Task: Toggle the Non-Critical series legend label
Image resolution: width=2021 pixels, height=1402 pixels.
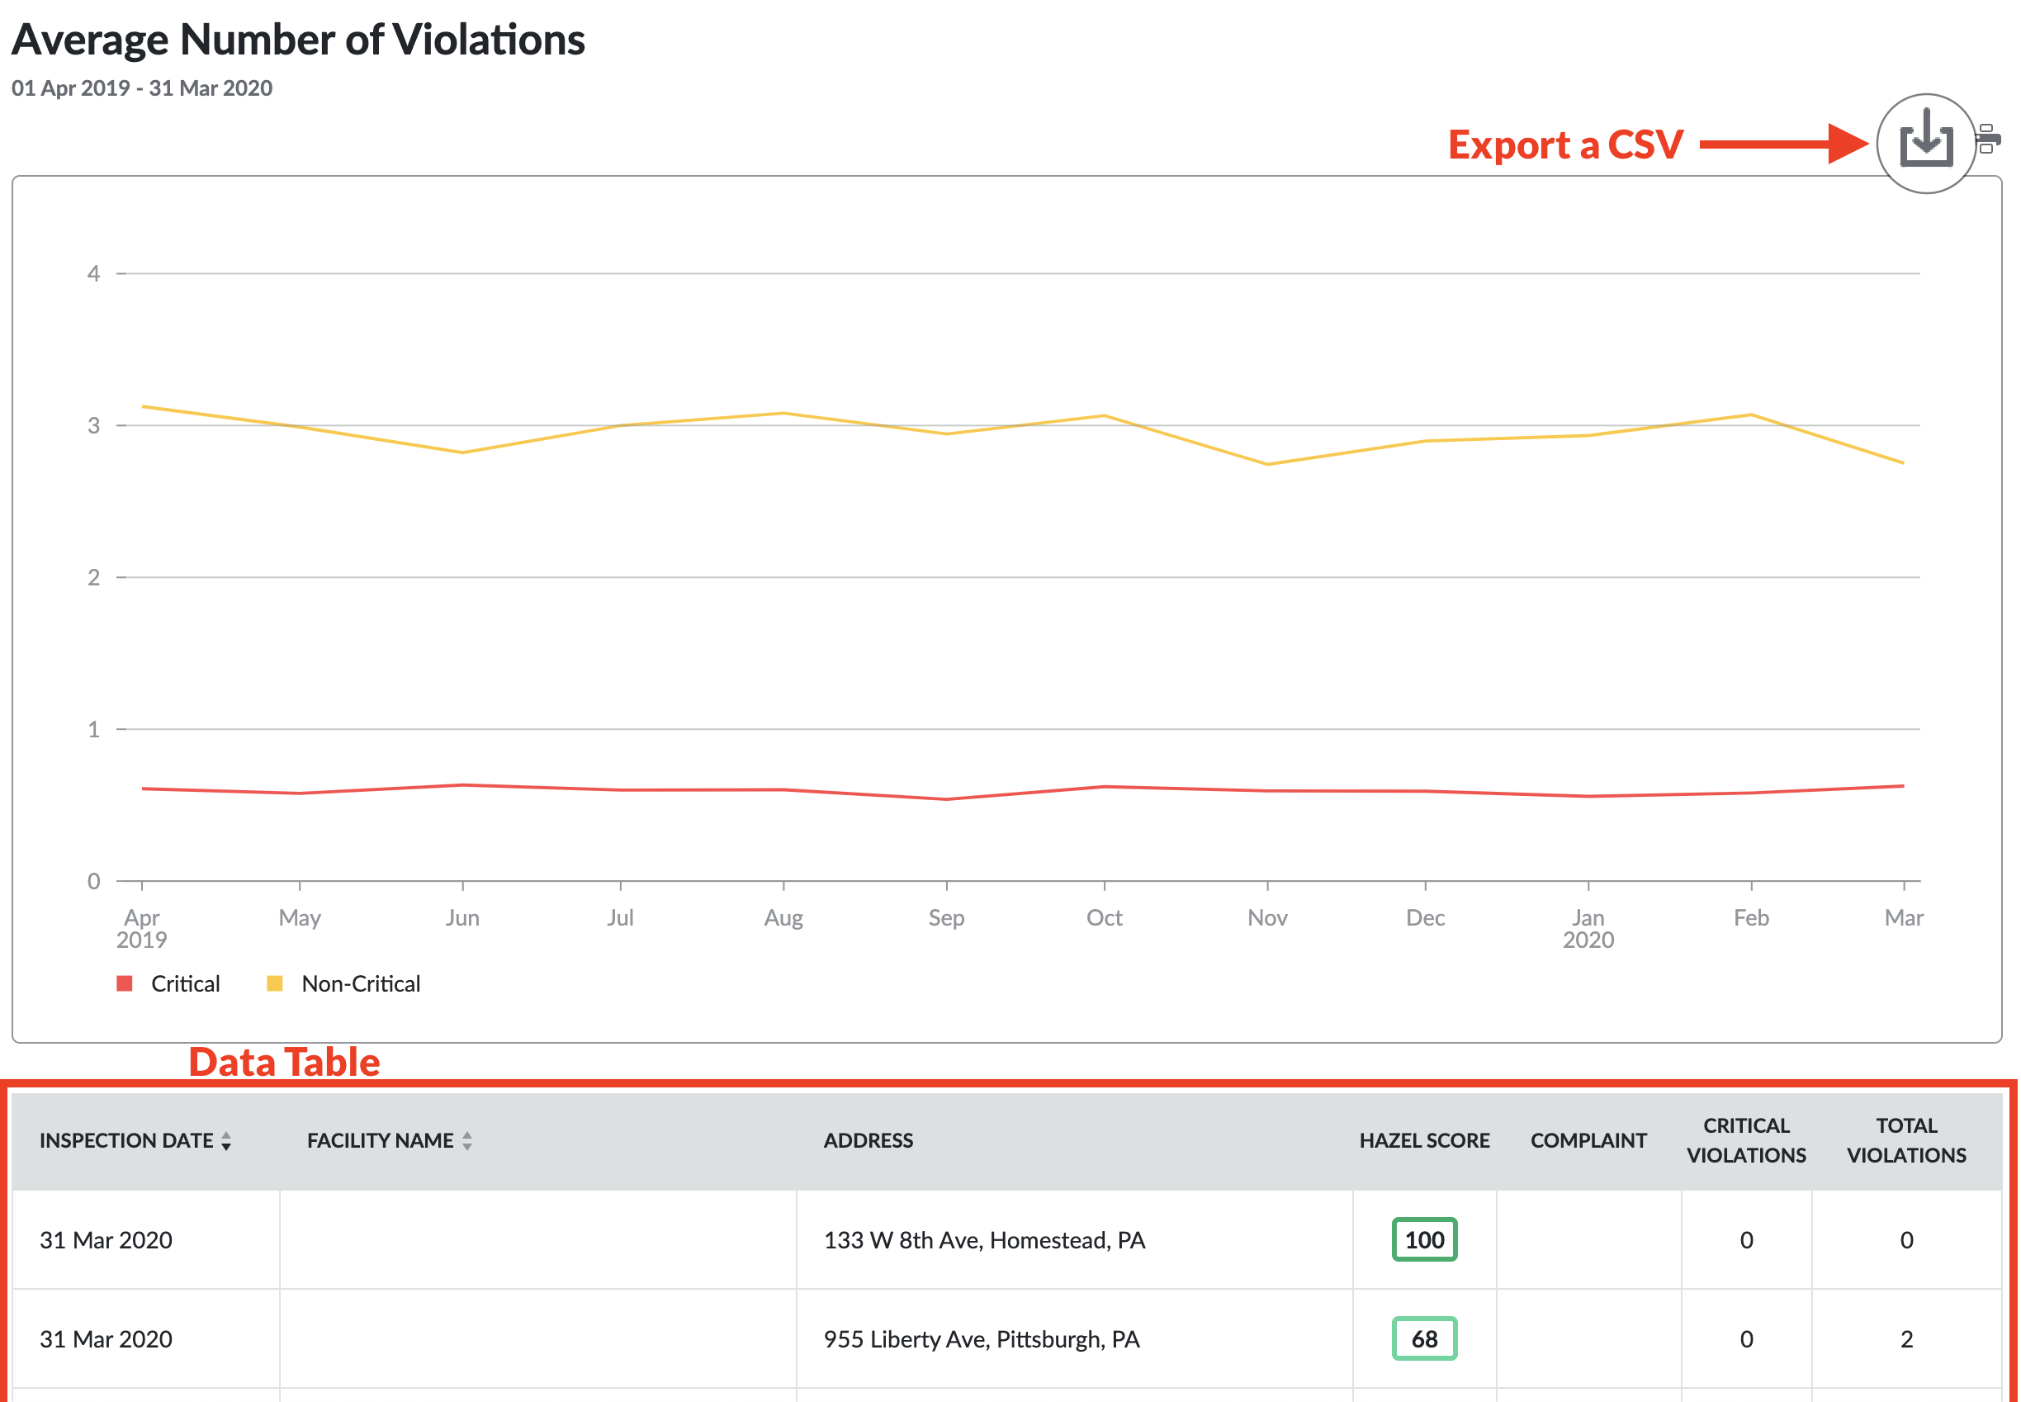Action: pos(361,984)
